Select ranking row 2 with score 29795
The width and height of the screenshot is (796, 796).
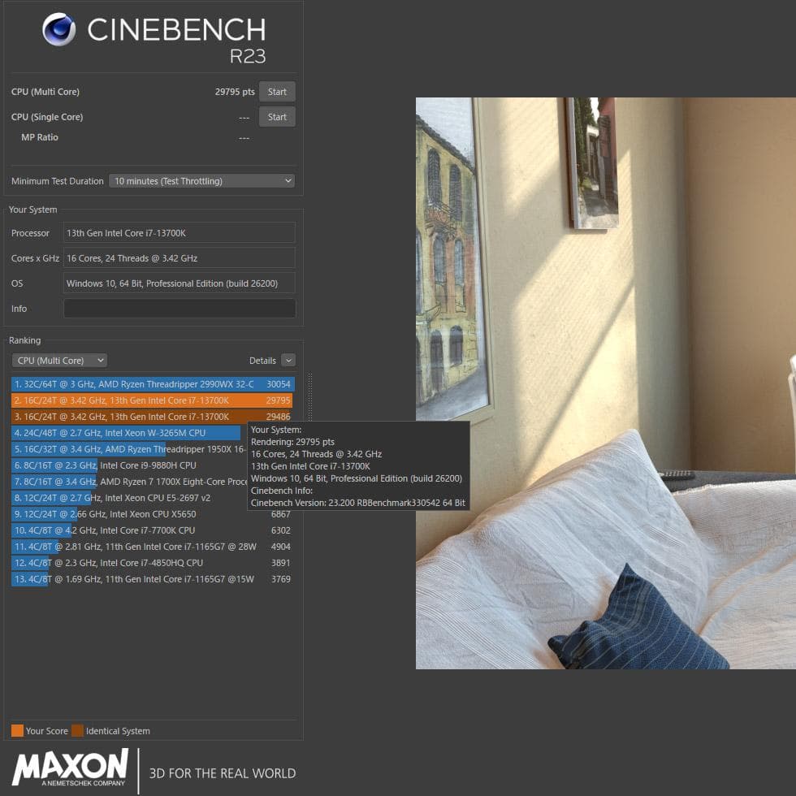tap(153, 400)
